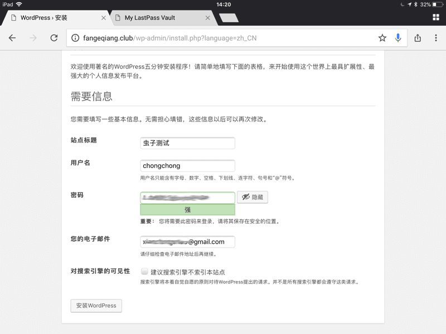Viewport: 446px width, 334px height.
Task: Open a new tab
Action: coord(229,18)
